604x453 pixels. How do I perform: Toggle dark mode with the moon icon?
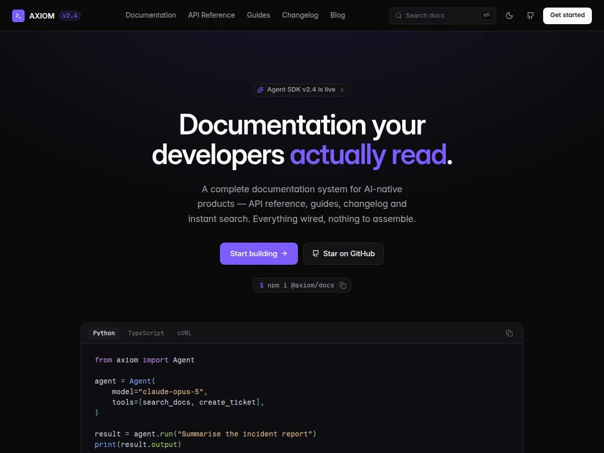pyautogui.click(x=509, y=16)
